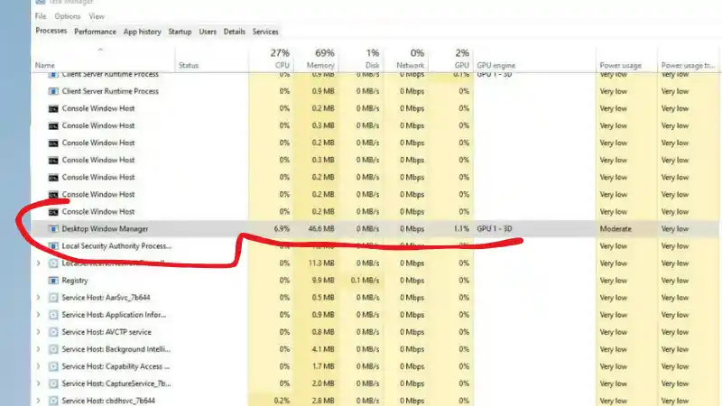Select the Registry process name

(75, 281)
